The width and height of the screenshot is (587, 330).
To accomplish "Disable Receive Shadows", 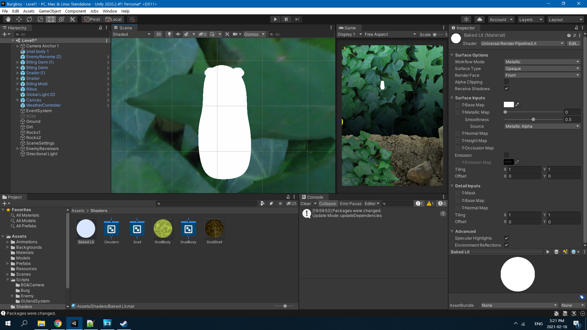I will [507, 89].
